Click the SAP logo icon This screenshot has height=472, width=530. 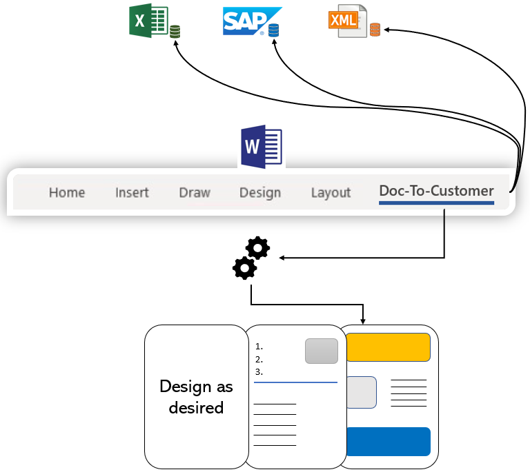tap(252, 21)
